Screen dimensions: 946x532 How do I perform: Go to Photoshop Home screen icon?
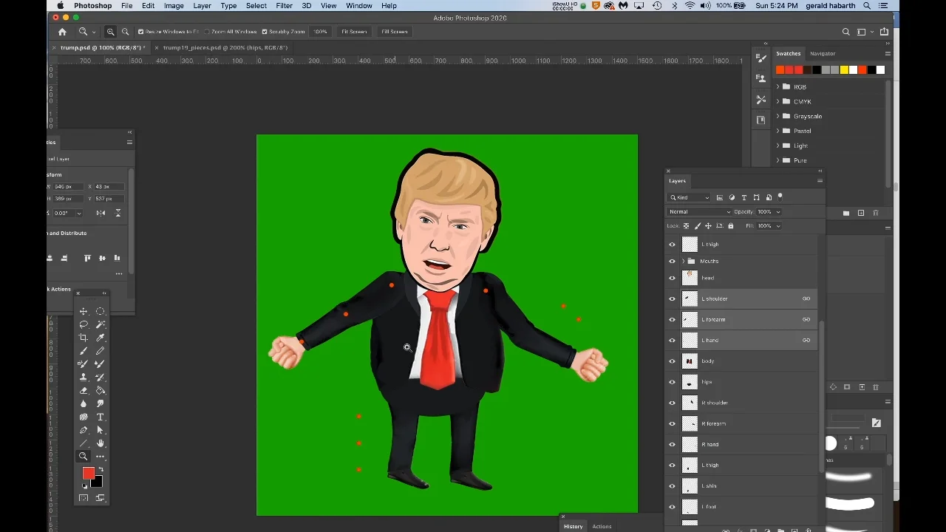click(62, 32)
